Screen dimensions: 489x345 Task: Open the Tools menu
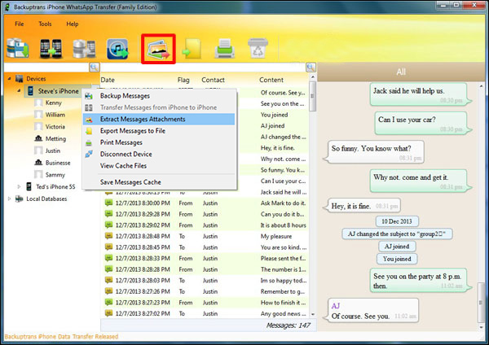pos(44,24)
